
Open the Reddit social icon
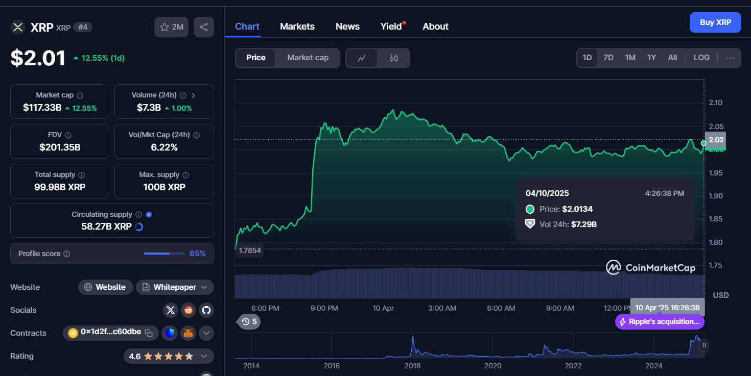[189, 310]
